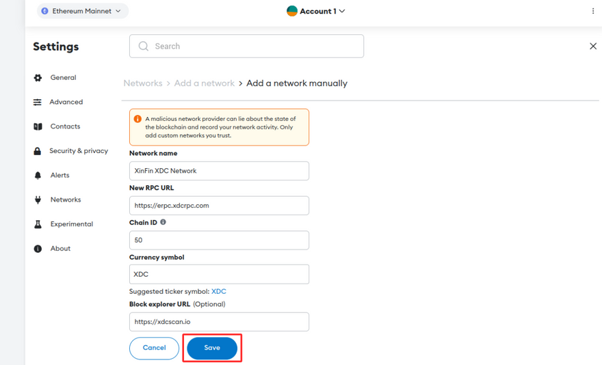Click the Security & privacy lock icon
Screen dimensions: 602x365
[x=38, y=151]
